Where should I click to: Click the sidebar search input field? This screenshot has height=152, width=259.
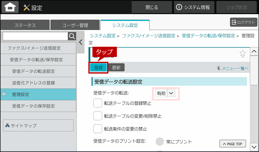(35, 36)
